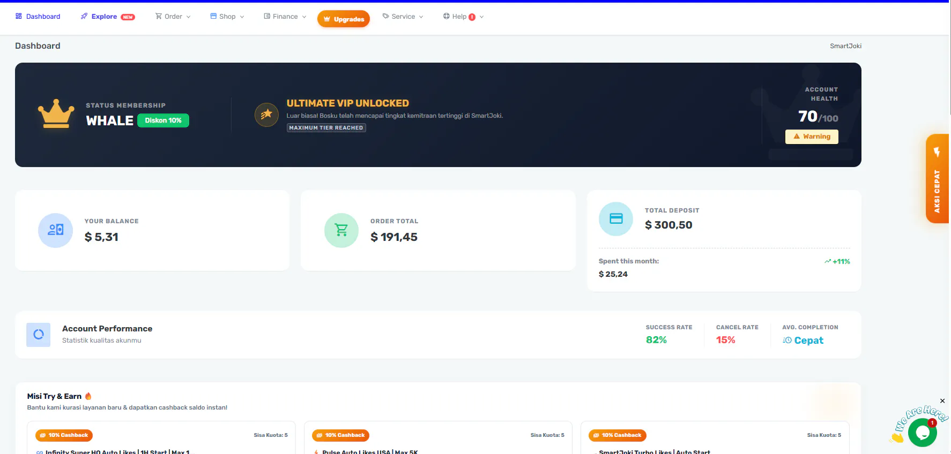The width and height of the screenshot is (951, 454).
Task: Close the We Are Here chat popup
Action: point(942,401)
